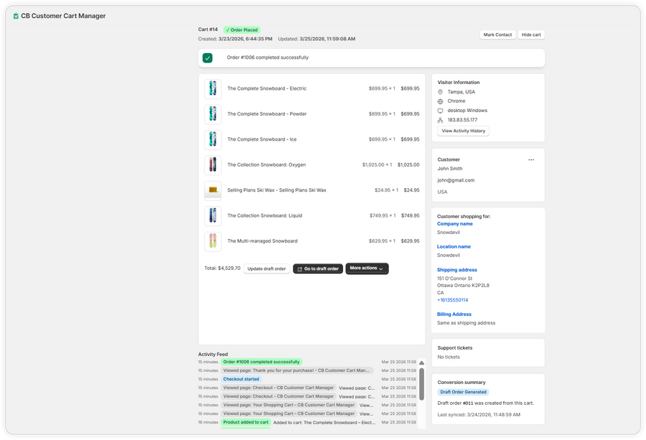Click the +16135550114 phone link
646x440 pixels.
click(x=452, y=300)
